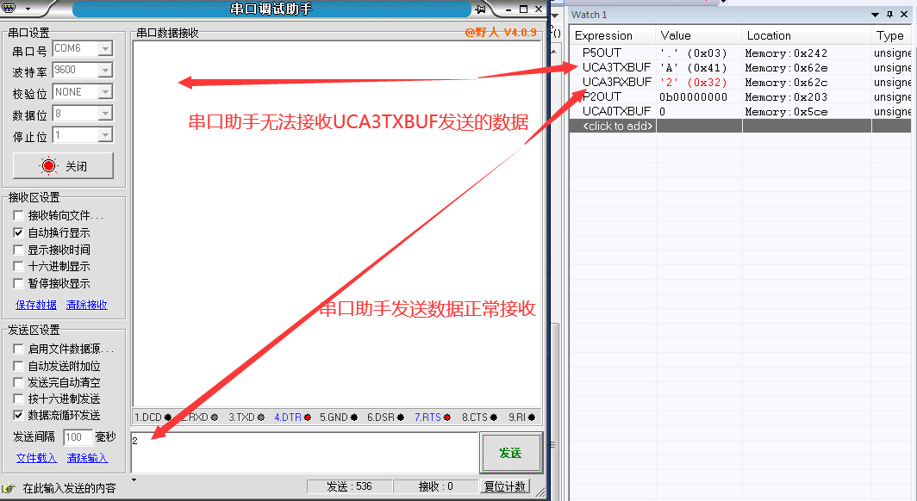Click the serial assistant app icon in title bar
Viewport: 917px width, 501px height.
tap(9, 8)
